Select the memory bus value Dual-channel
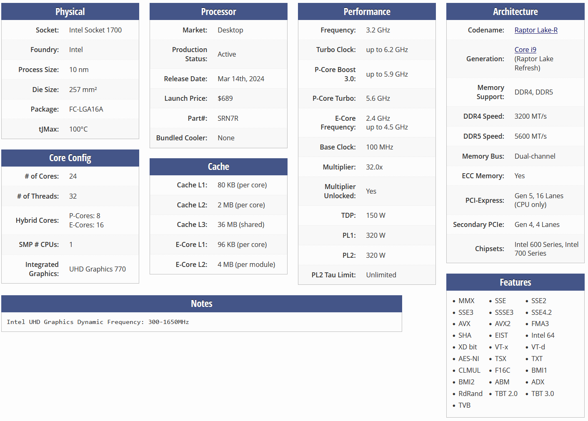 point(535,156)
